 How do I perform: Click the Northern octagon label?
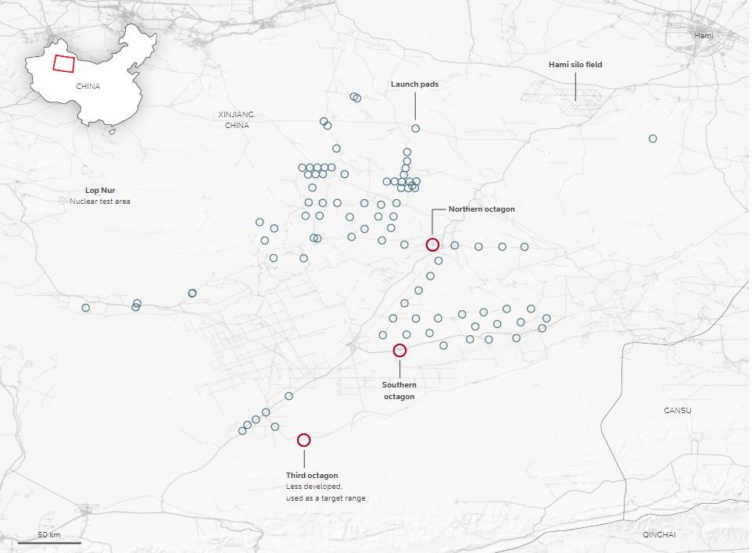click(482, 209)
